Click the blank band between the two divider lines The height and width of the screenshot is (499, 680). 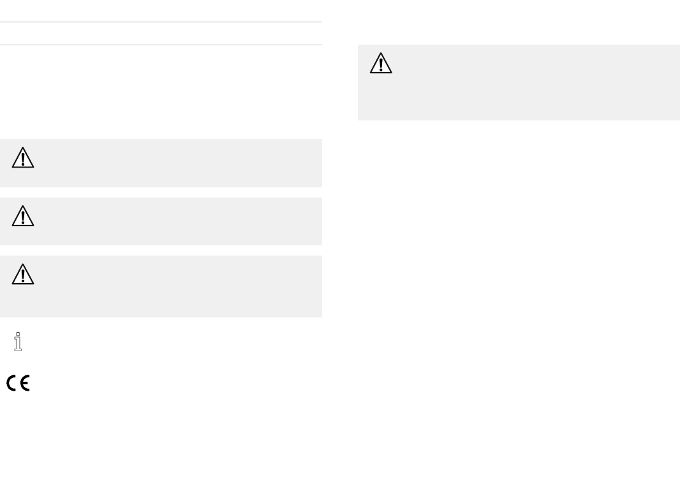(x=159, y=34)
